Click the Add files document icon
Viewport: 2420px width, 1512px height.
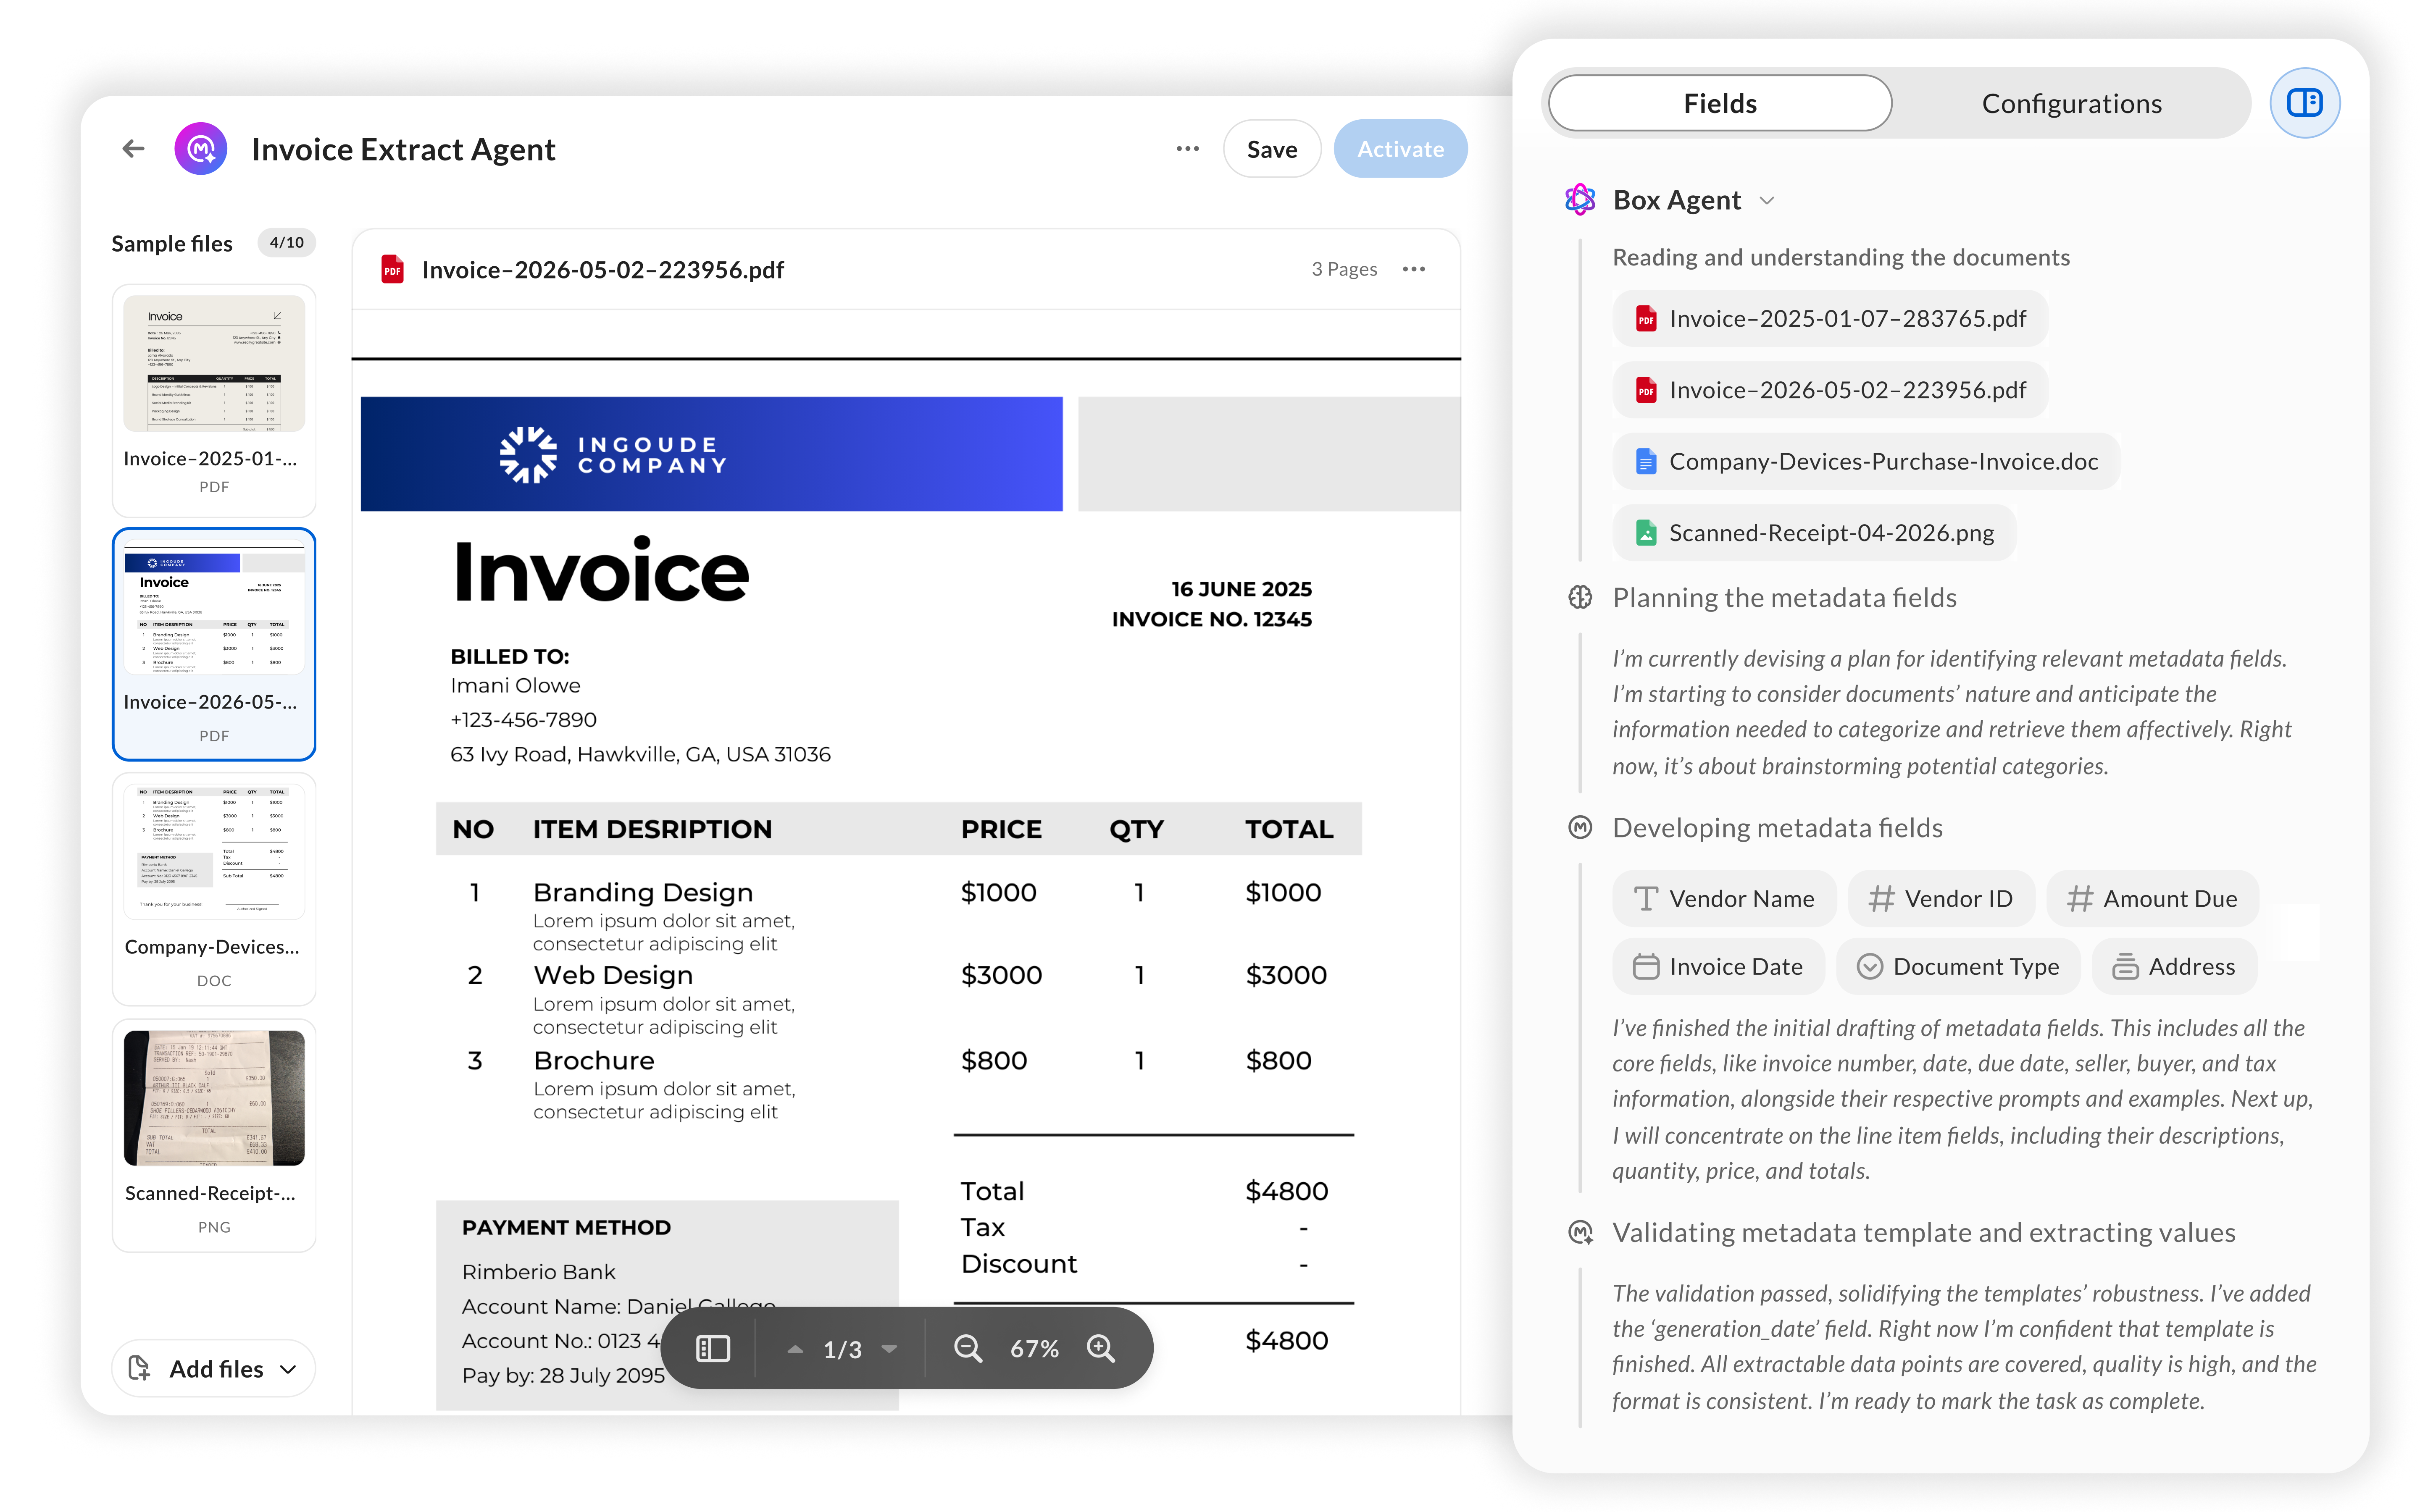(140, 1368)
